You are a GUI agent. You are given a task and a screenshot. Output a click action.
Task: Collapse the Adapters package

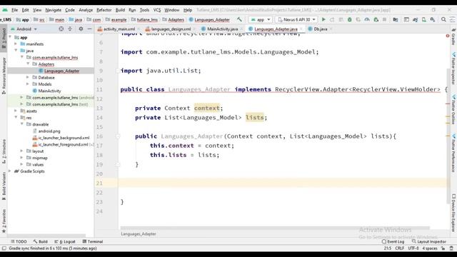[28, 64]
